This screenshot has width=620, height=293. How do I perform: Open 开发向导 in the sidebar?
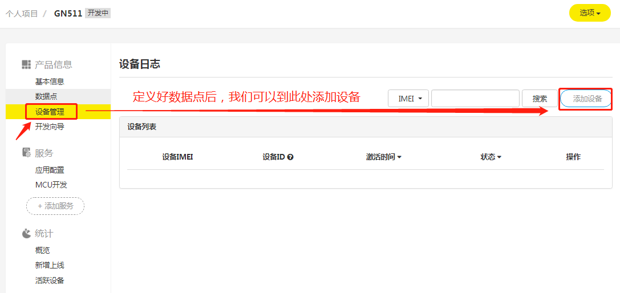tap(50, 127)
